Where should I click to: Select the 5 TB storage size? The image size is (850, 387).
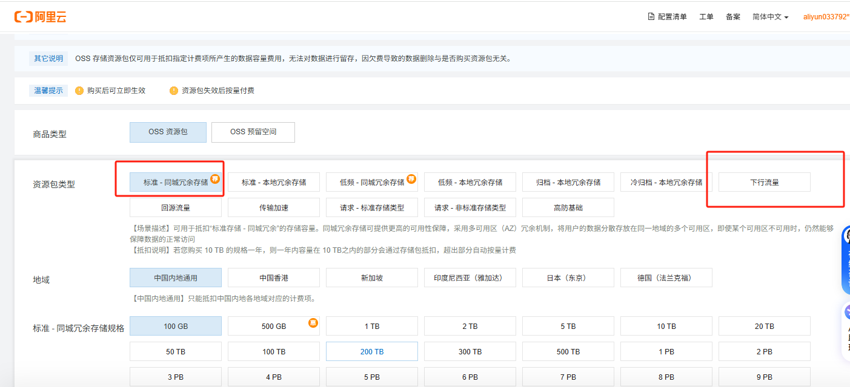click(568, 326)
